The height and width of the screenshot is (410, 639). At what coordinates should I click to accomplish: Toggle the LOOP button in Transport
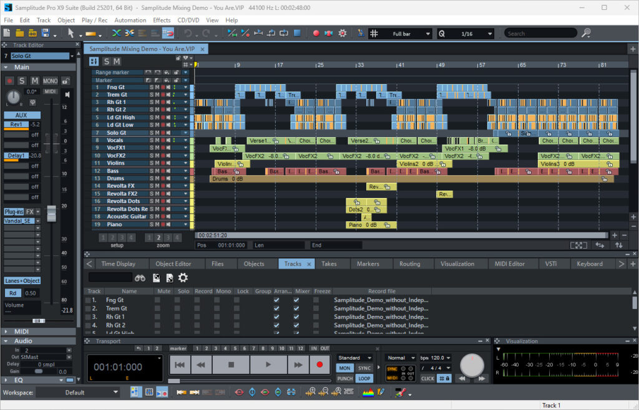[364, 378]
